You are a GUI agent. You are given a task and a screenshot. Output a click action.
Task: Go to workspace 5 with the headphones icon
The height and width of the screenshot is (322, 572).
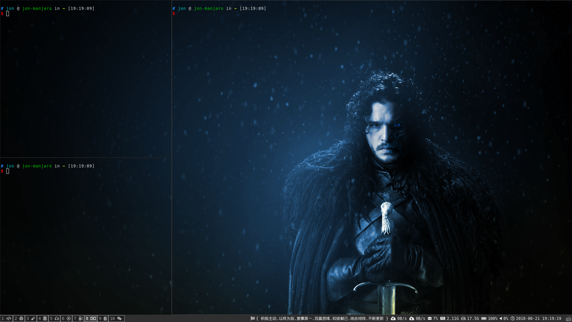(54, 318)
